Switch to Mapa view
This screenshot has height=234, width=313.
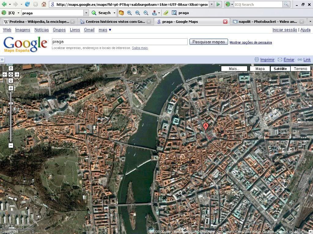(260, 69)
